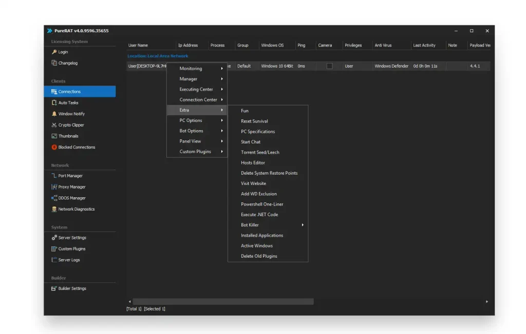Open Network Diagnostics from the sidebar icon
526x334 pixels.
pyautogui.click(x=54, y=209)
